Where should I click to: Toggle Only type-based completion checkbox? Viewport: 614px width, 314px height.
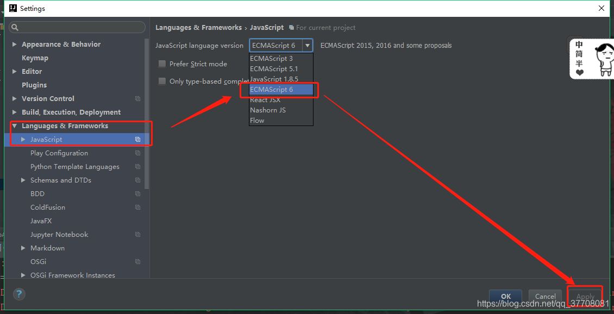pos(162,81)
